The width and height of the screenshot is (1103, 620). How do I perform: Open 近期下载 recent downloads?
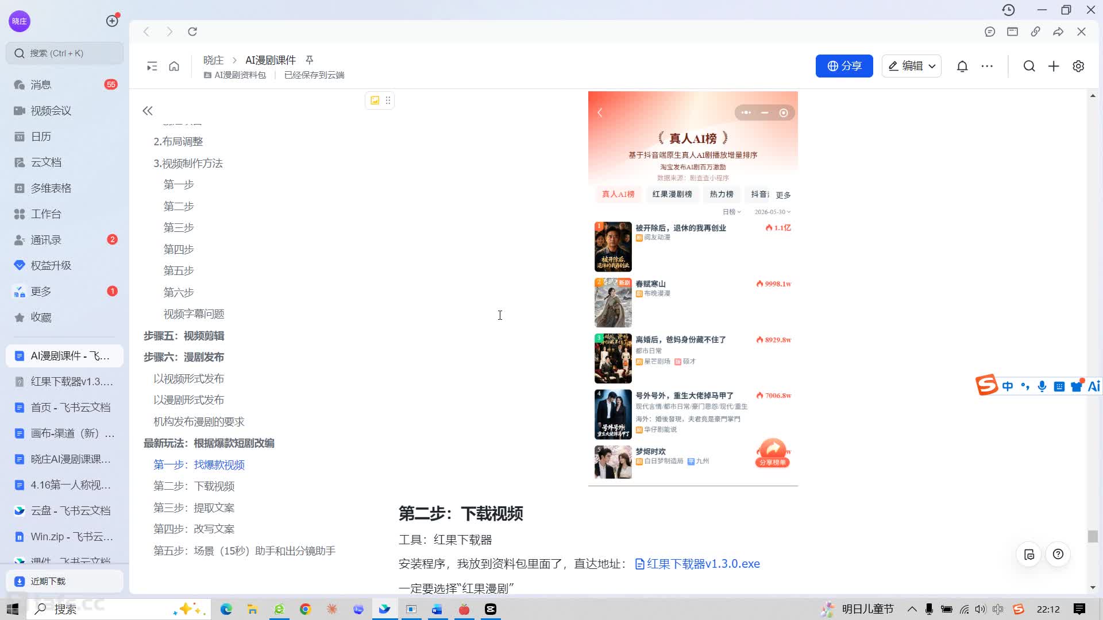(64, 582)
